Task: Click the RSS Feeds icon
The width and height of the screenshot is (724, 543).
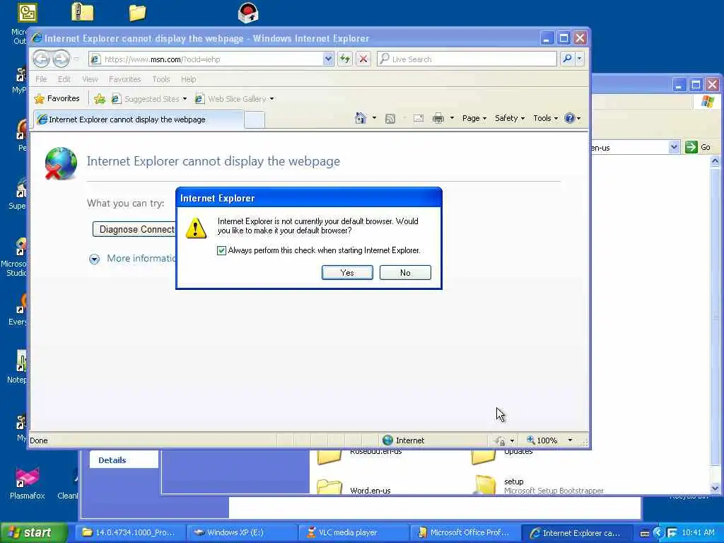Action: click(390, 119)
